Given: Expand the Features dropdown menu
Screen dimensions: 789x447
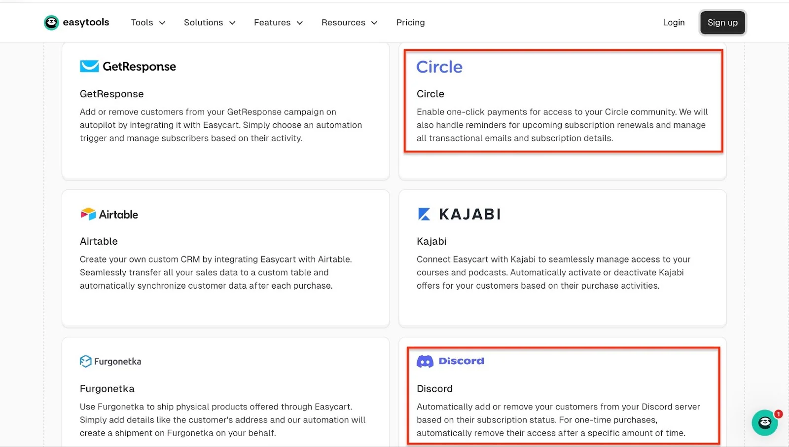Looking at the screenshot, I should coord(278,23).
